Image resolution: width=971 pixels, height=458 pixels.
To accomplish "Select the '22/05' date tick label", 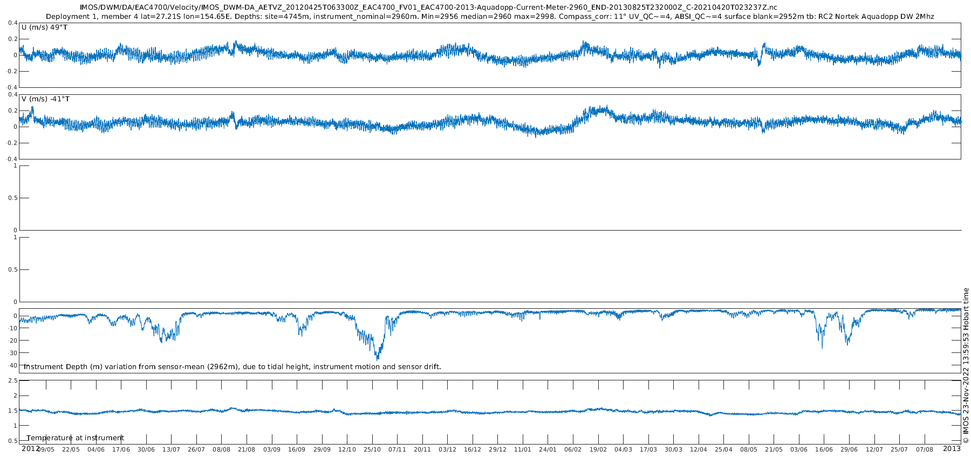I will [71, 449].
